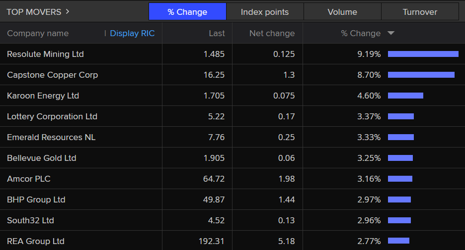The height and width of the screenshot is (250, 465).
Task: Select the % Change tab
Action: [187, 12]
